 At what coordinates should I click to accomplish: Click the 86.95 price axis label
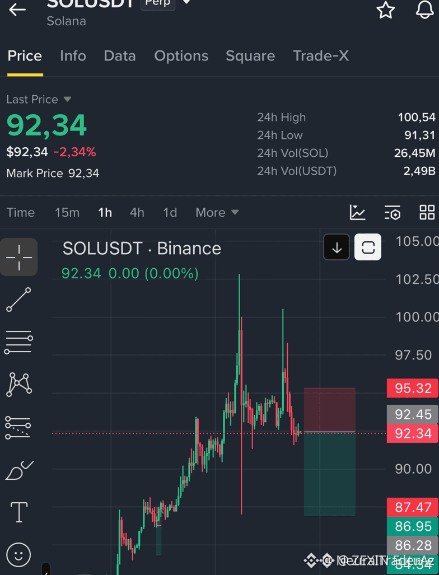pyautogui.click(x=413, y=526)
